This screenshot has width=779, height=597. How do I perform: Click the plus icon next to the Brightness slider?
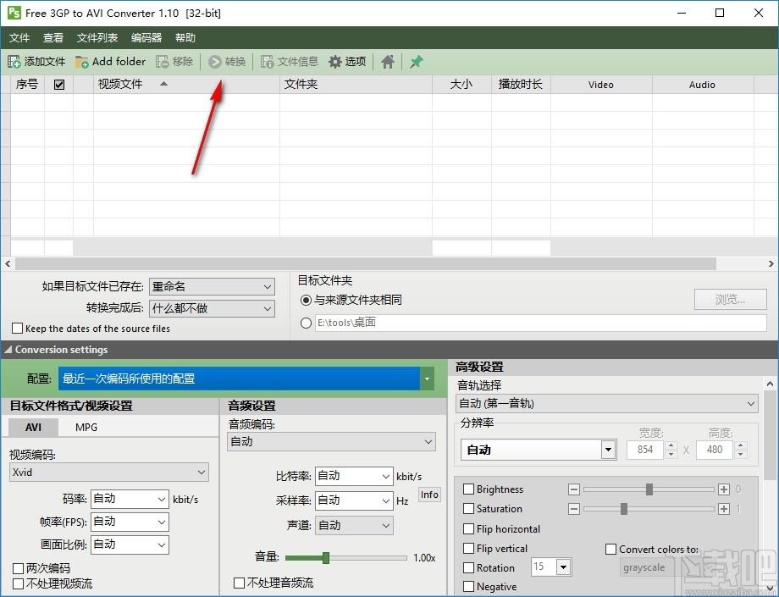coord(724,489)
